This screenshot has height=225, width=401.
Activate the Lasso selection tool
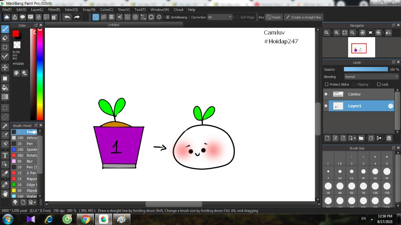point(5,117)
